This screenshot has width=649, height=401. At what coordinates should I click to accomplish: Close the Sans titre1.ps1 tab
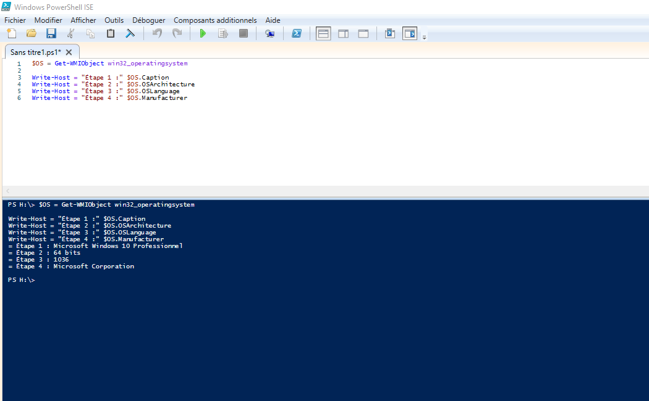69,52
